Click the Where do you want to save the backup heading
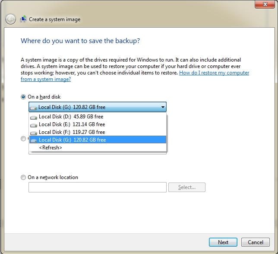This screenshot has width=278, height=254. pyautogui.click(x=80, y=41)
